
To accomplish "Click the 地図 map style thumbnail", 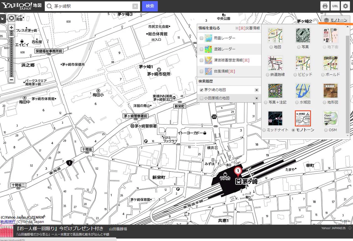I will [275, 36].
